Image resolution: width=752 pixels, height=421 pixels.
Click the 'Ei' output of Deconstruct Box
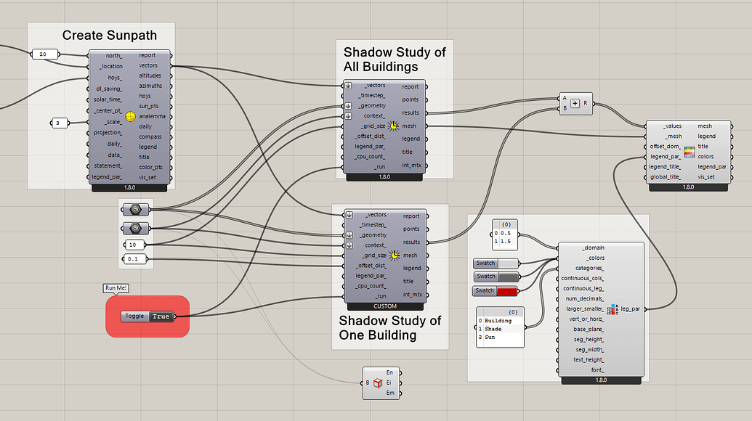pyautogui.click(x=389, y=383)
